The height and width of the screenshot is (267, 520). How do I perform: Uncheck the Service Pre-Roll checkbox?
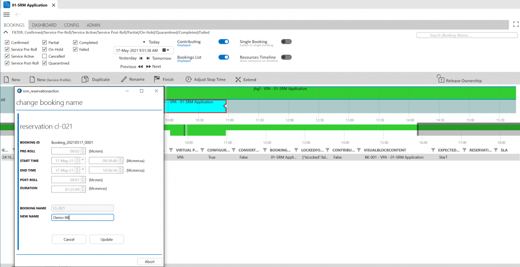[7, 49]
